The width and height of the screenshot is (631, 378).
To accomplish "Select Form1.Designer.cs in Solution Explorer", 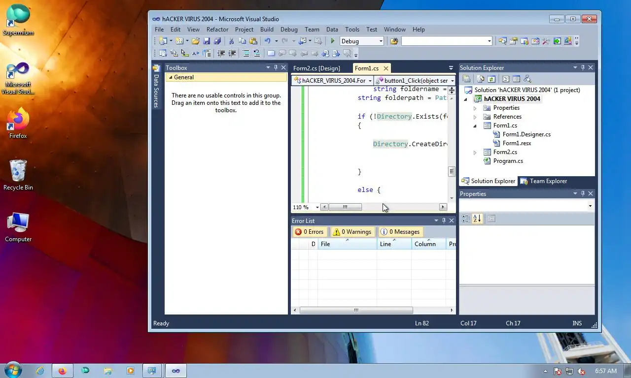I will click(x=526, y=134).
